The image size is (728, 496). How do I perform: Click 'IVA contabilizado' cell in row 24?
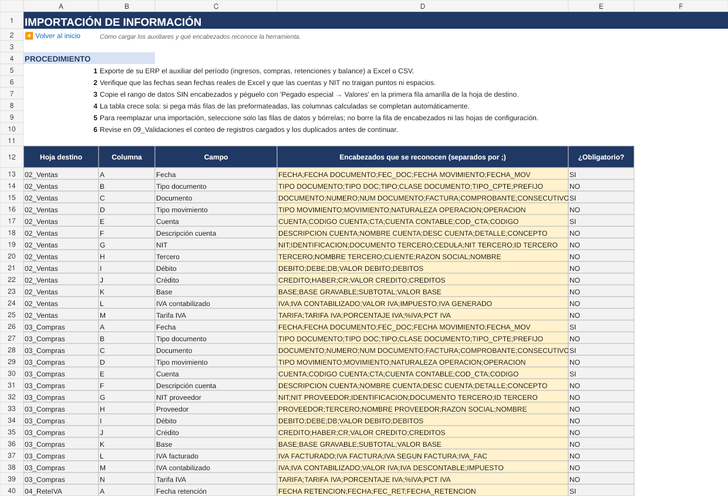tap(216, 303)
